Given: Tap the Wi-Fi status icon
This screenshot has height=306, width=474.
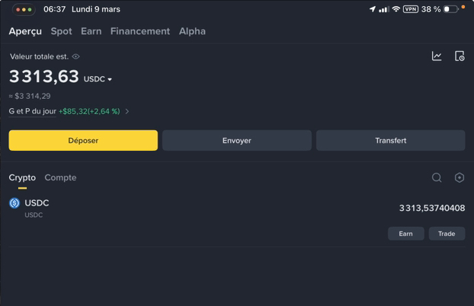Looking at the screenshot, I should 396,9.
